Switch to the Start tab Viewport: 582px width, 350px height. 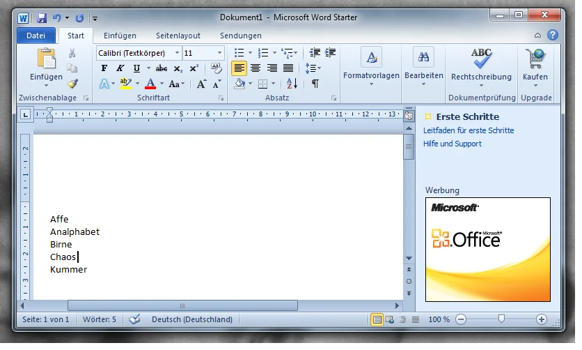click(76, 36)
